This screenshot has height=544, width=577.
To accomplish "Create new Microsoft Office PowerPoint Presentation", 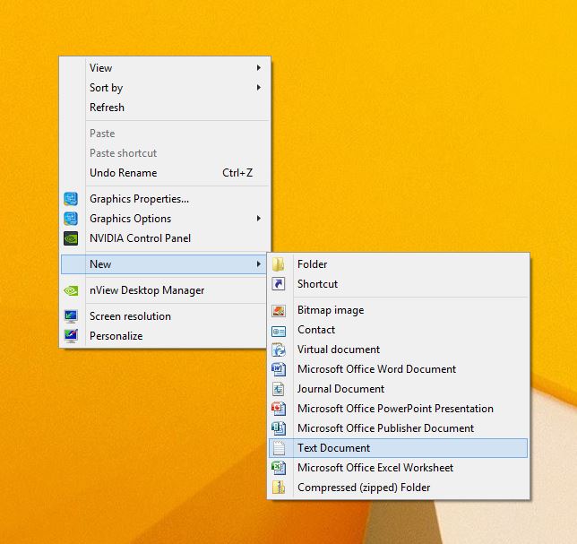I will point(398,409).
